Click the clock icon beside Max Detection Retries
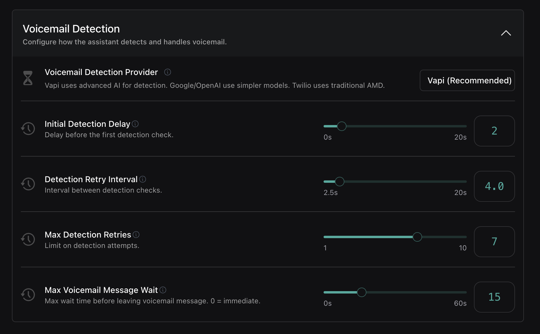 pos(28,239)
